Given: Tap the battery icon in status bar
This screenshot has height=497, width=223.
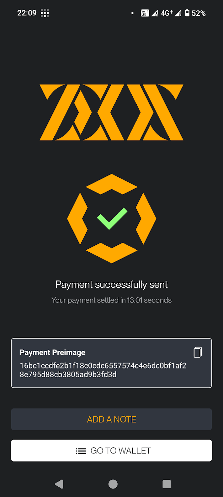Looking at the screenshot, I should [187, 13].
